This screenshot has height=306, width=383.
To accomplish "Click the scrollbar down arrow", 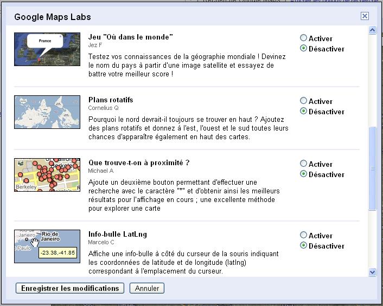I will click(x=372, y=272).
